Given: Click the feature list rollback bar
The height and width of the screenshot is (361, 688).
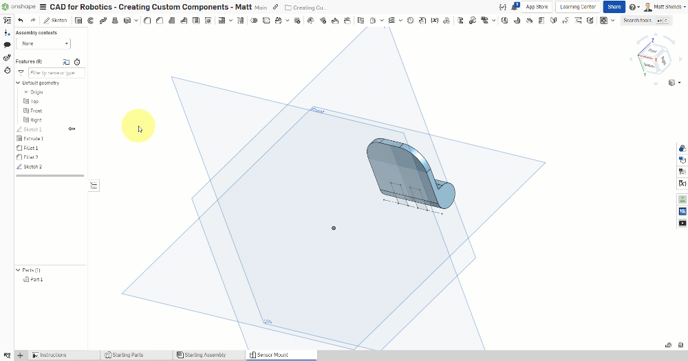Looking at the screenshot, I should pos(50,175).
